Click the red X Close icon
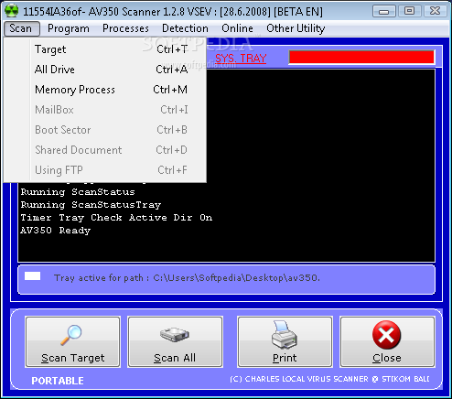452x399 pixels. (x=386, y=335)
